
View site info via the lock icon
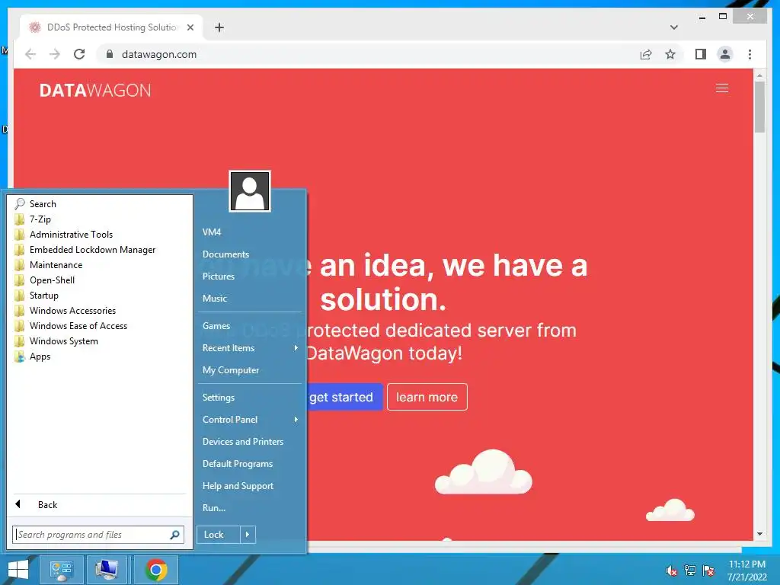tap(110, 54)
